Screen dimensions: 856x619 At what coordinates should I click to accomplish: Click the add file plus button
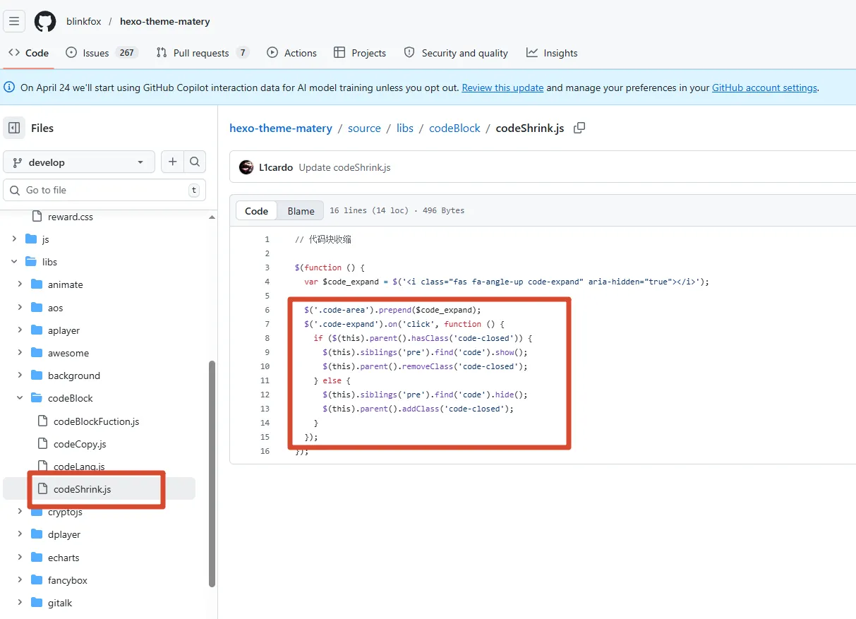172,162
